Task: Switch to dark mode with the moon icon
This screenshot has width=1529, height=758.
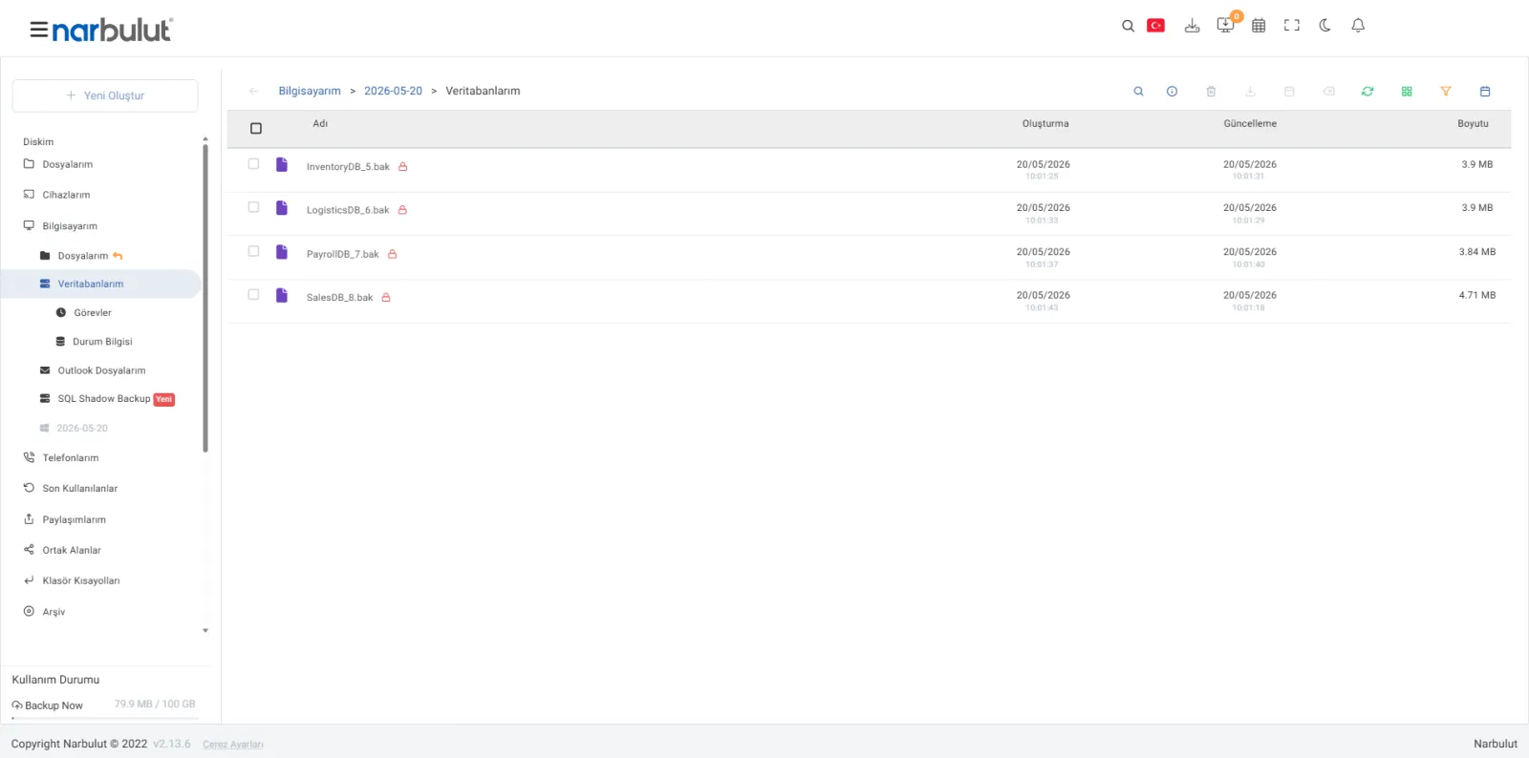Action: click(1324, 26)
